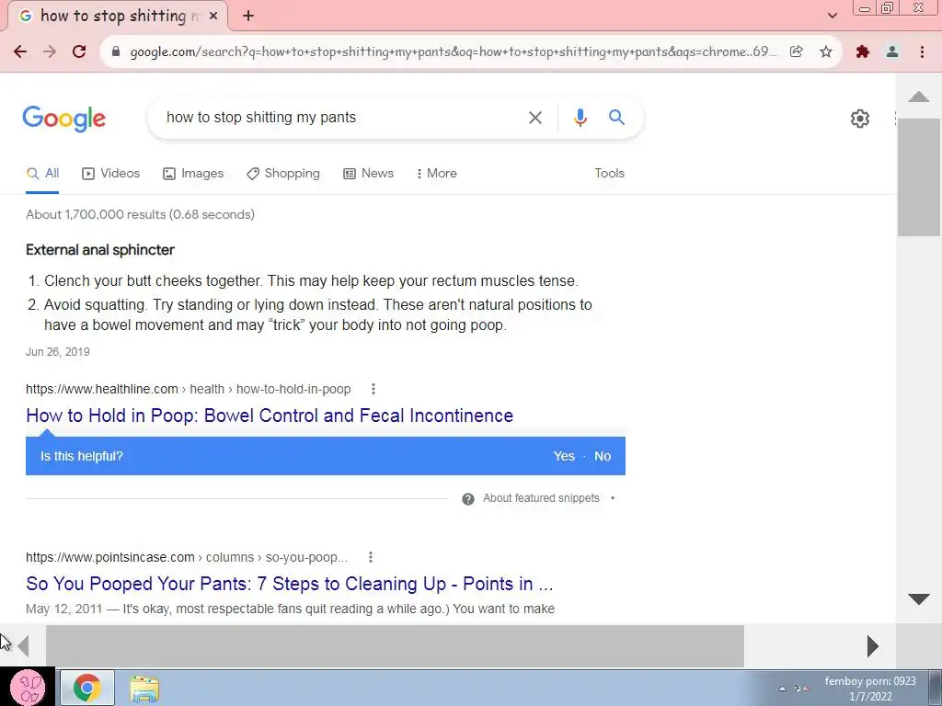This screenshot has height=706, width=942.
Task: Show hidden system tray icons
Action: [782, 689]
